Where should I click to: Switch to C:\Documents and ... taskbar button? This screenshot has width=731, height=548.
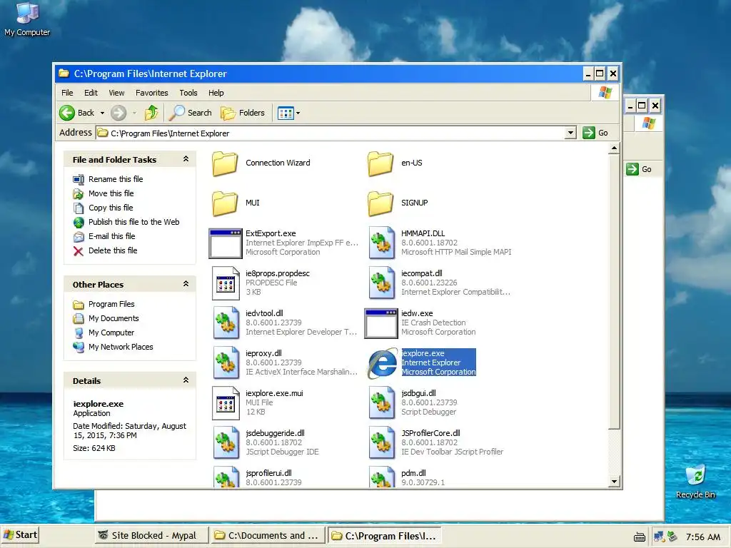(x=268, y=535)
